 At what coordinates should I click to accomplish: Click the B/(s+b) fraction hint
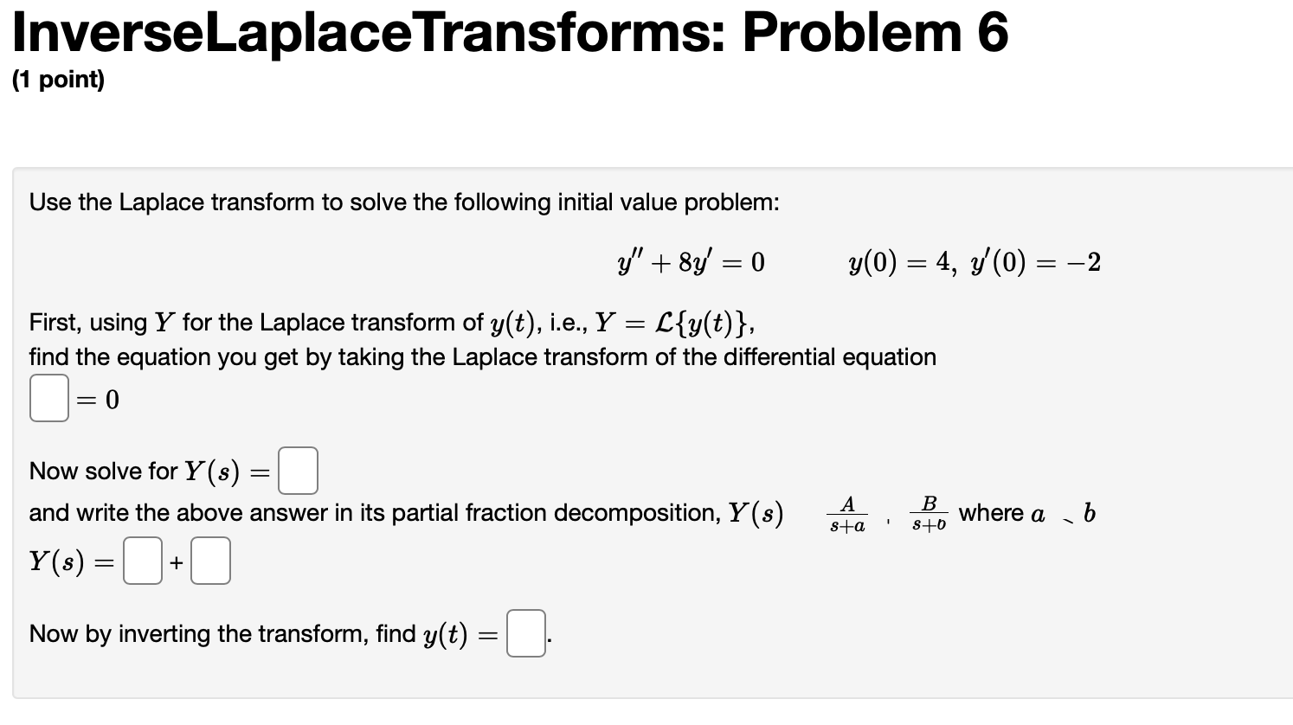(928, 515)
